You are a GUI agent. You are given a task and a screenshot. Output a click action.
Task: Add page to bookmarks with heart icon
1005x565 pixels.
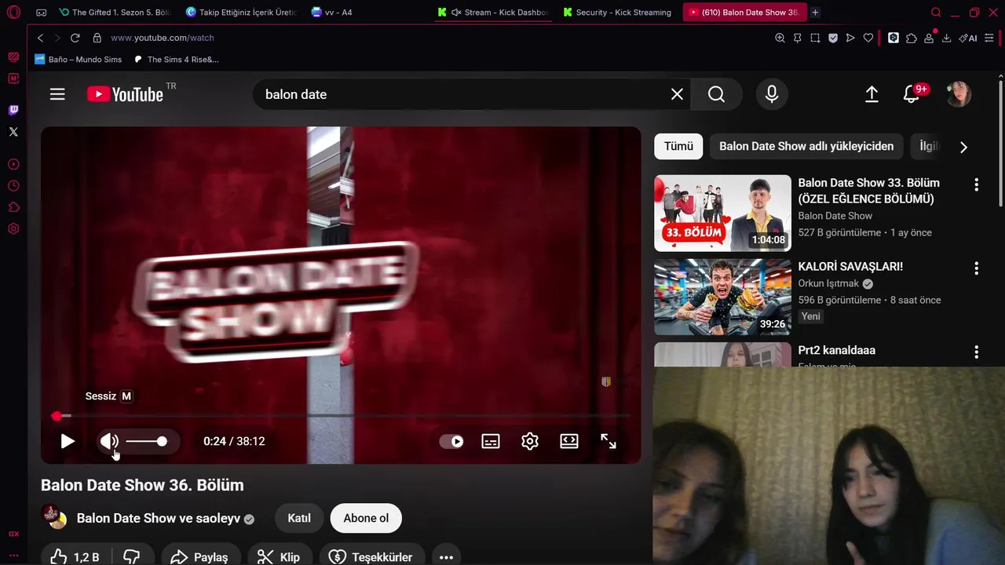coord(868,38)
